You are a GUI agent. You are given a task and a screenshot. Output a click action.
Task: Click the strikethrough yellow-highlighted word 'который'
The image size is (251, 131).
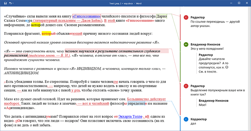coord(48,34)
